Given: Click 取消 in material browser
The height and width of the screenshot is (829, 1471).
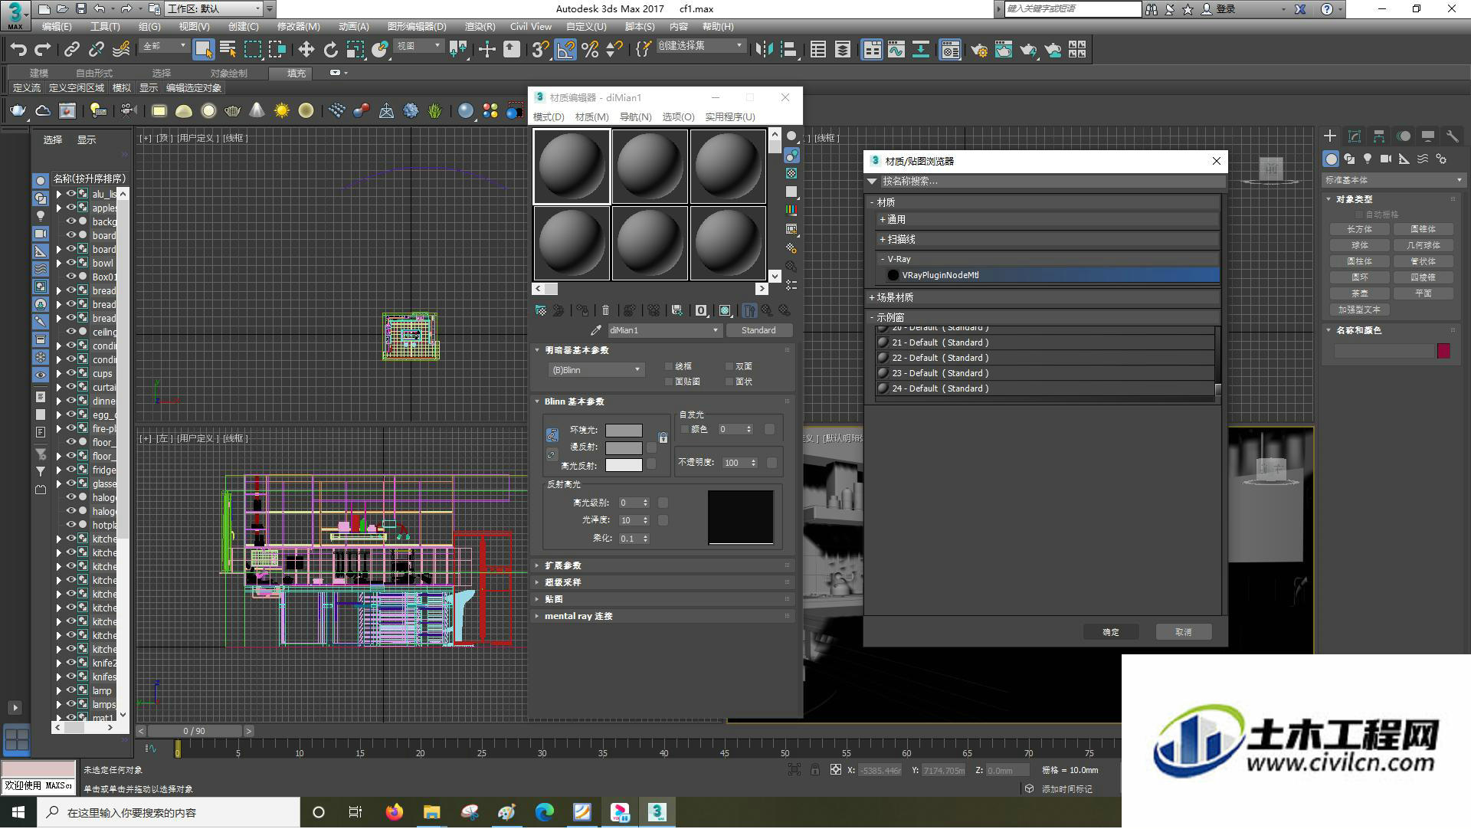Looking at the screenshot, I should pyautogui.click(x=1184, y=632).
